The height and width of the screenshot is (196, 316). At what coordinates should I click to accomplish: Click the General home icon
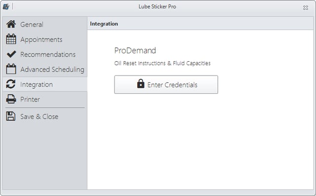pyautogui.click(x=11, y=24)
